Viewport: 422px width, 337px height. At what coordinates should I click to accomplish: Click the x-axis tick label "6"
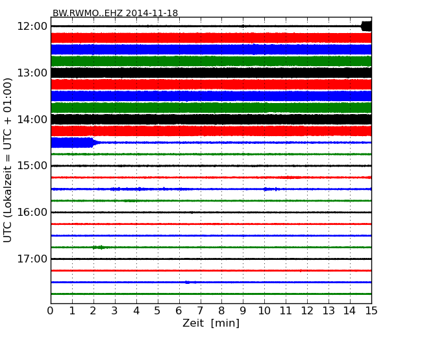click(179, 310)
